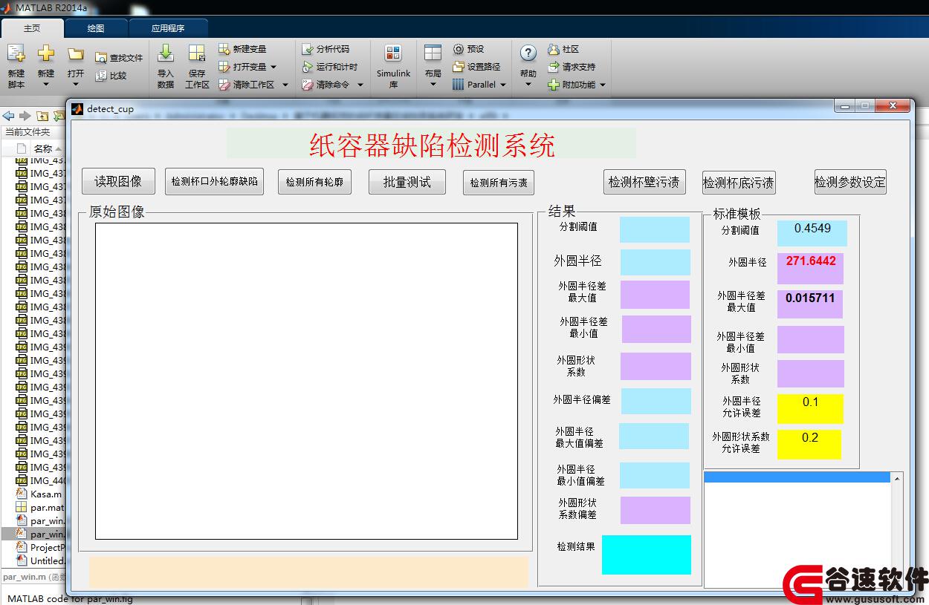Select the blue highlighted listbox row
The width and height of the screenshot is (929, 605).
(x=797, y=477)
